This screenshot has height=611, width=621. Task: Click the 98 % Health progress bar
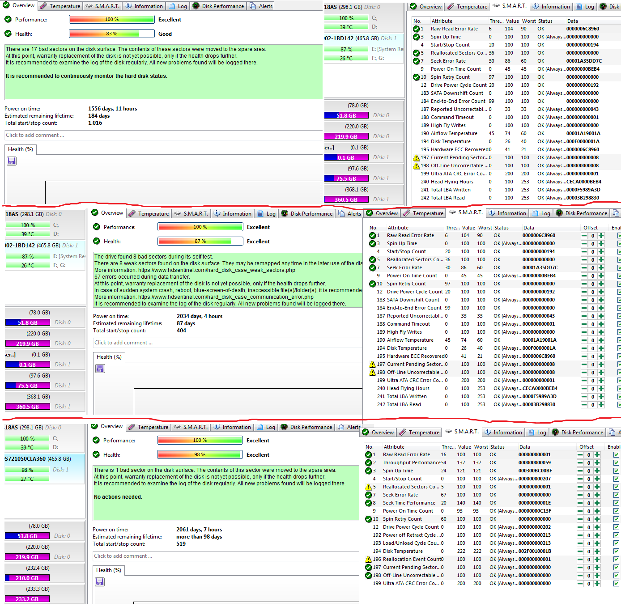[200, 454]
